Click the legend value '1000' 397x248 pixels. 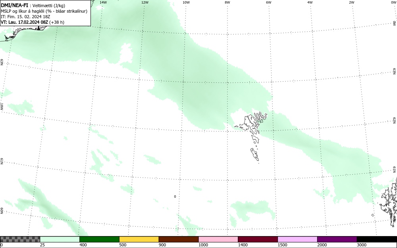click(203, 245)
